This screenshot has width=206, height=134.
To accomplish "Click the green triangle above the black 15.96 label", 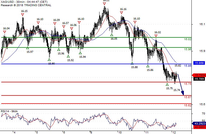I will pyautogui.click(x=59, y=50).
